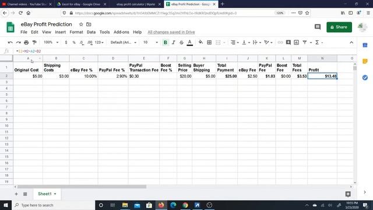Open the All sheets list icon

coord(25,194)
